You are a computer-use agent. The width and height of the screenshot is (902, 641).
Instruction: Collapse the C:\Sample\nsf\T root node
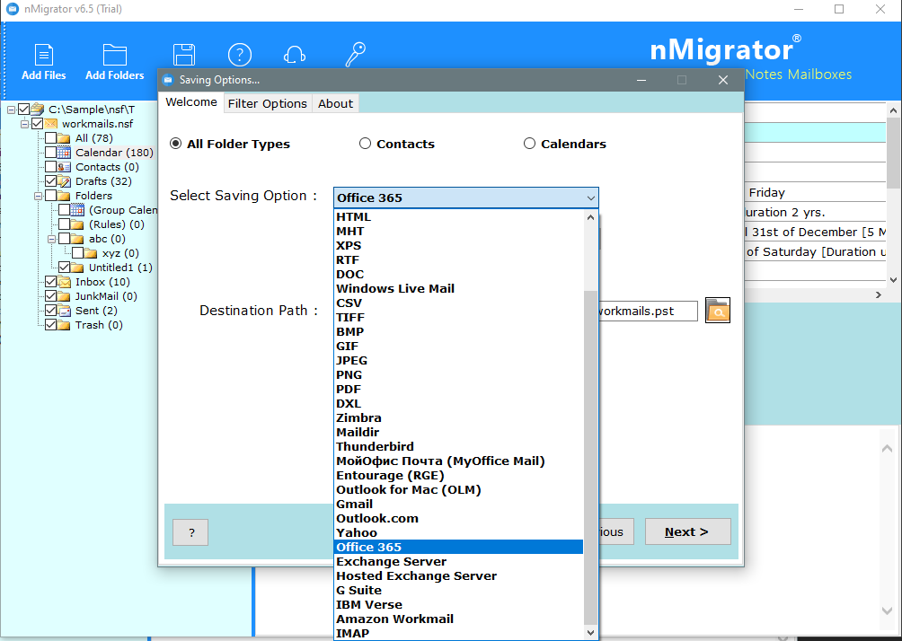pos(11,110)
